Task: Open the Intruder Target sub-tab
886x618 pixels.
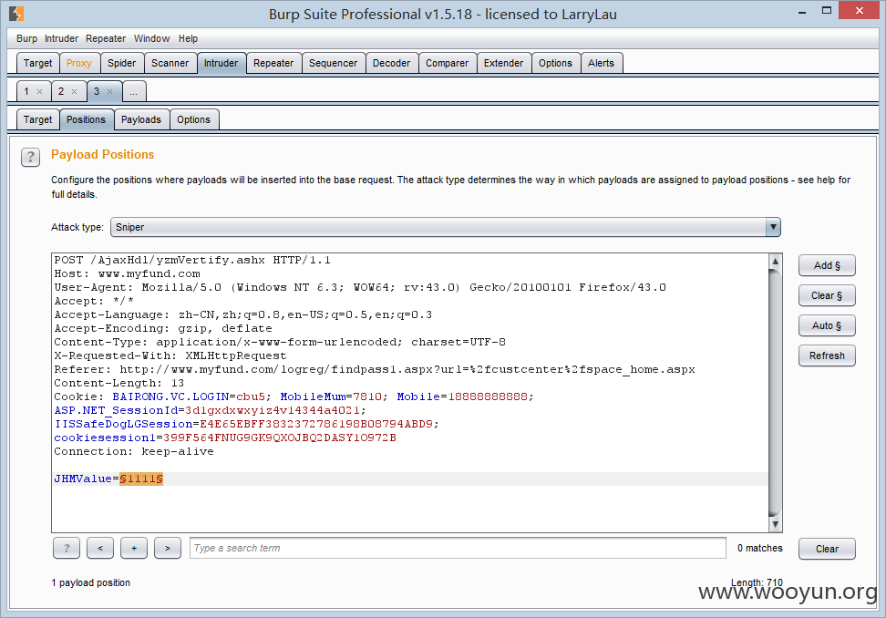Action: click(38, 119)
